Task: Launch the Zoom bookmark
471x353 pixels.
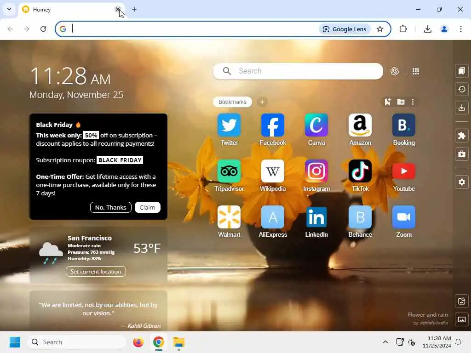Action: click(404, 217)
